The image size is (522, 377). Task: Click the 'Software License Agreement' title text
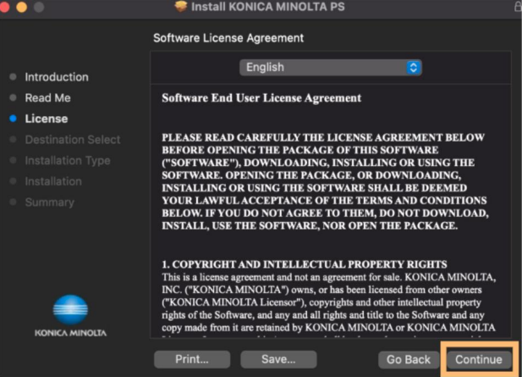click(228, 38)
